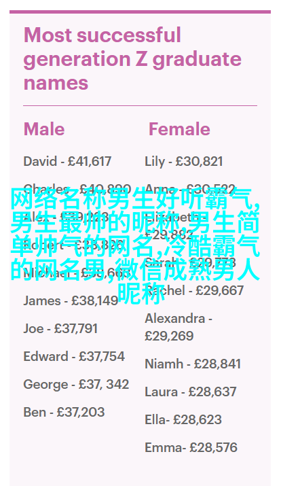Click the thin divider line under the title
The image size is (281, 486).
(x=140, y=105)
